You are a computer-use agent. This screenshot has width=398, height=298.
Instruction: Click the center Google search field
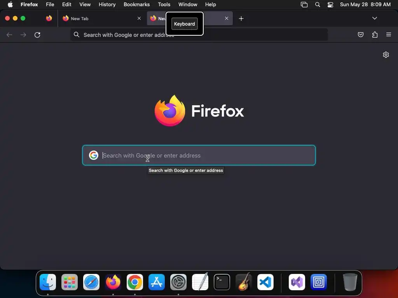tap(199, 155)
